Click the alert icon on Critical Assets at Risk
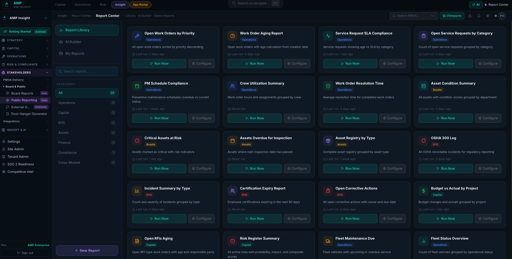Viewport: 512px width, 259px height. pos(137,141)
